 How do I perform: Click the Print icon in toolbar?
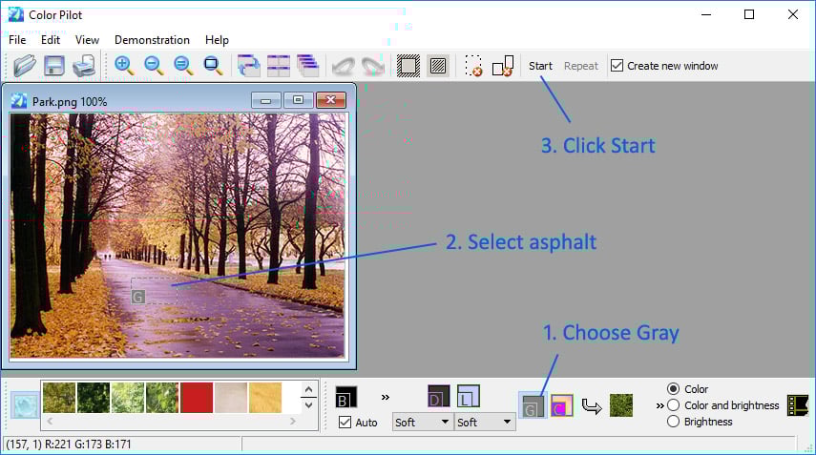[84, 66]
